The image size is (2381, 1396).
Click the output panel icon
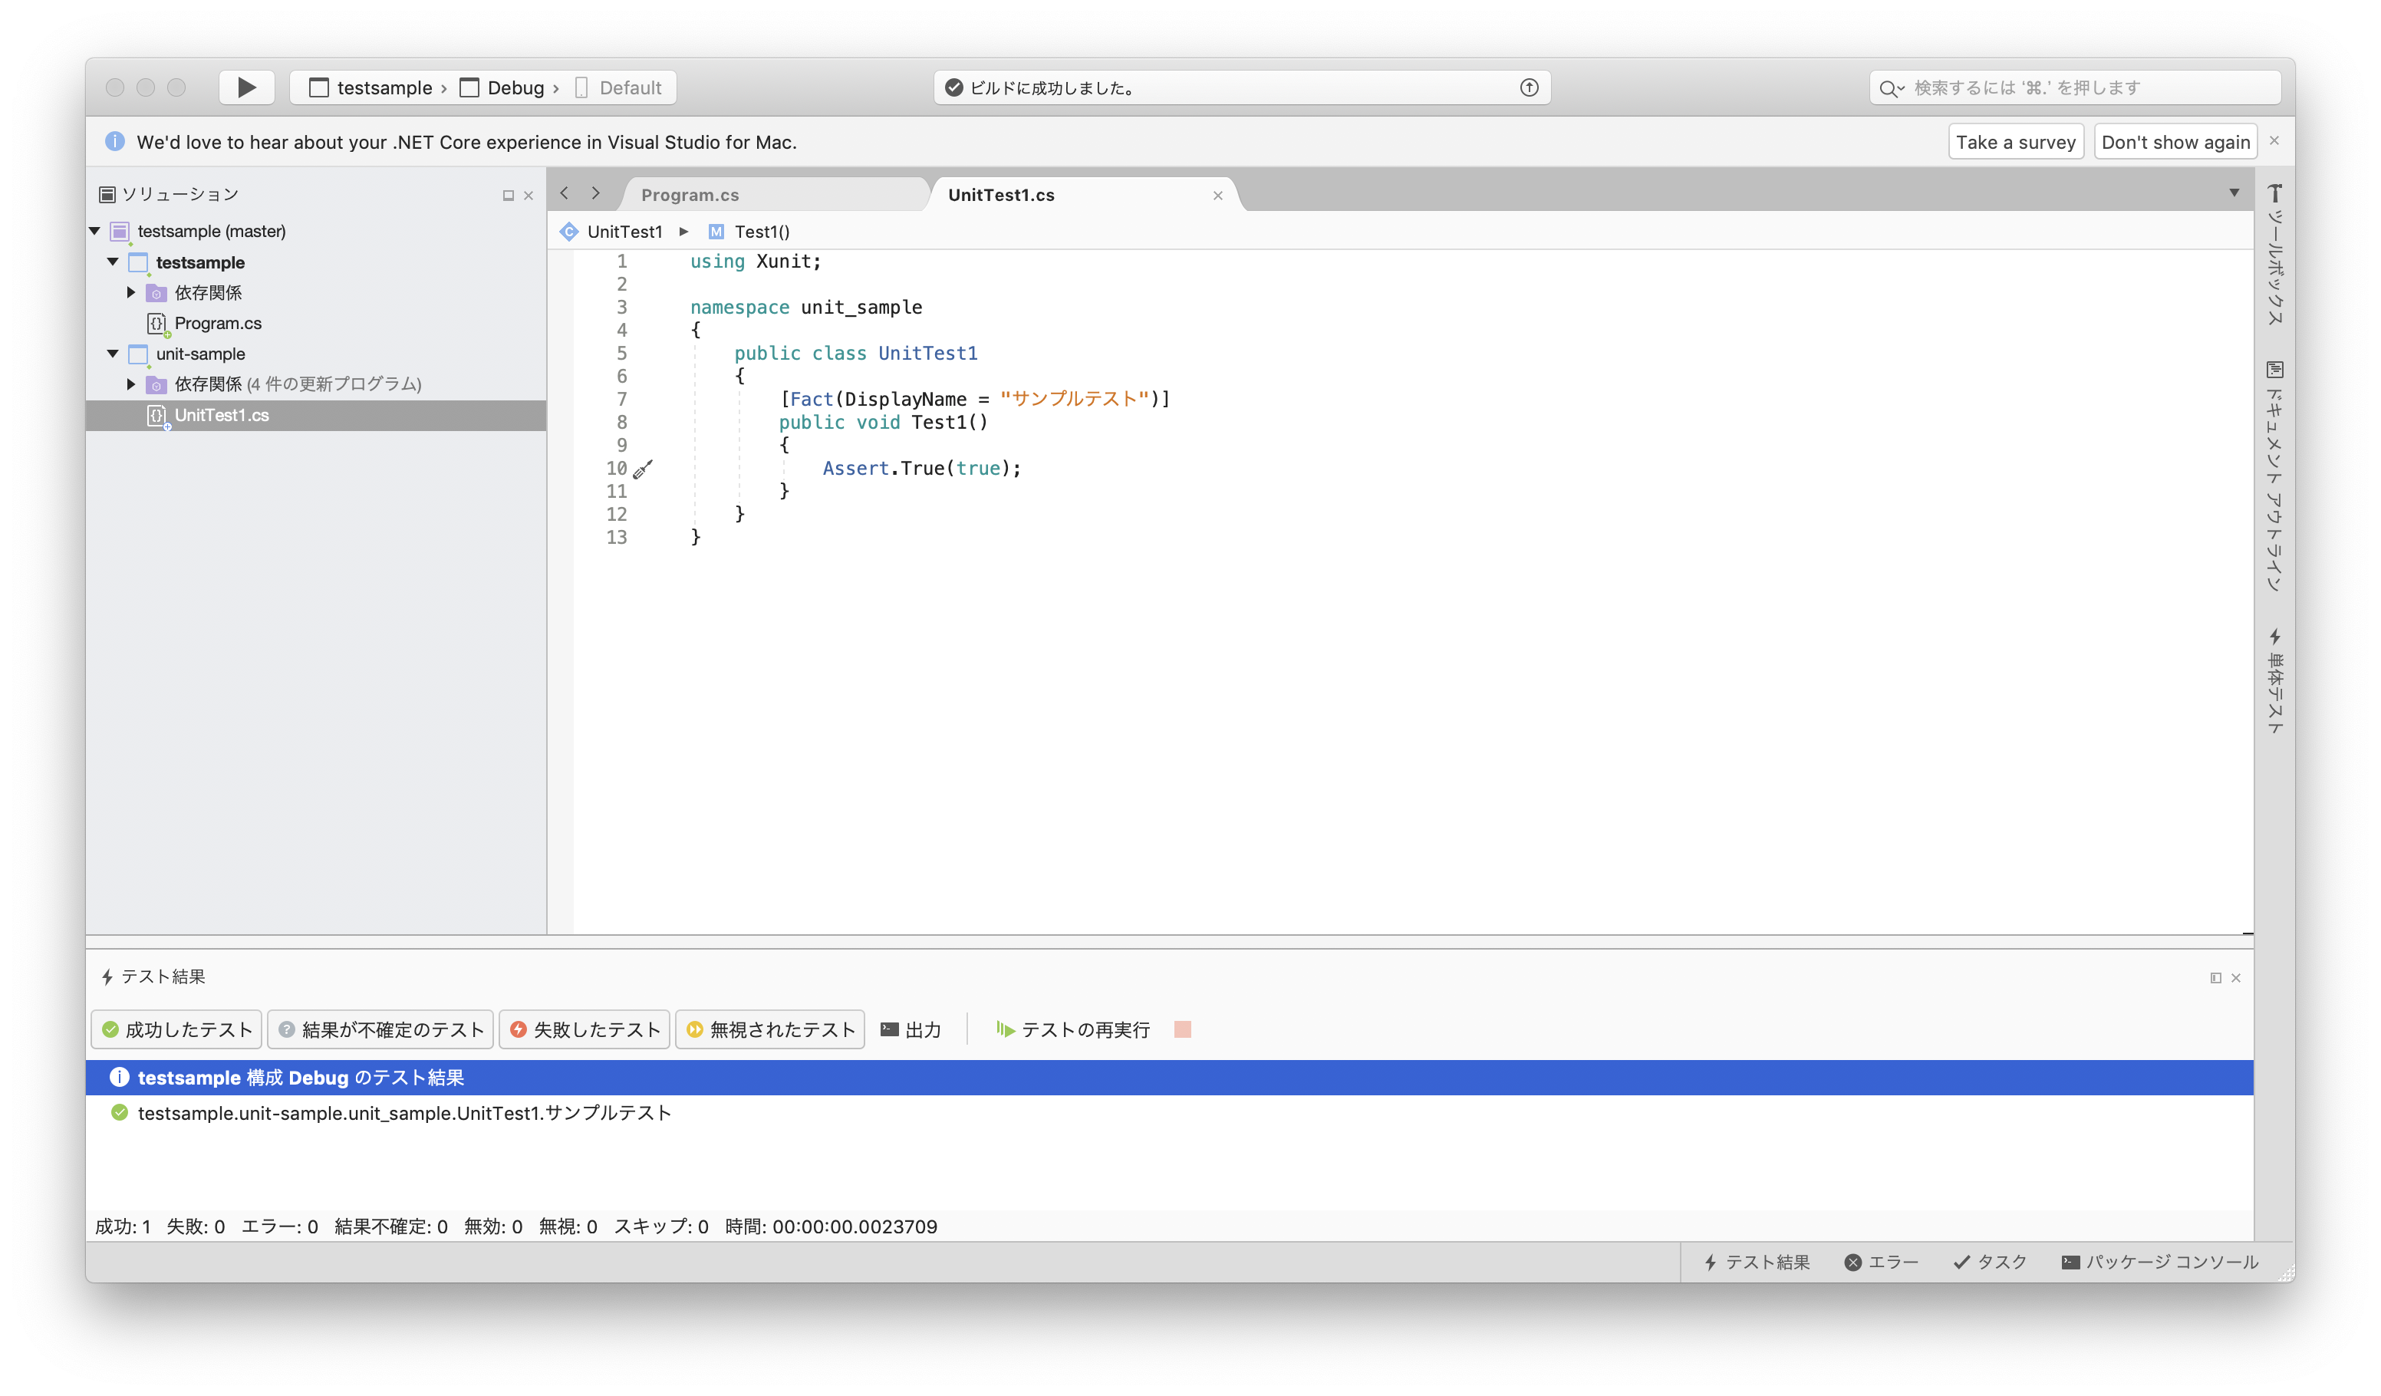[891, 1029]
